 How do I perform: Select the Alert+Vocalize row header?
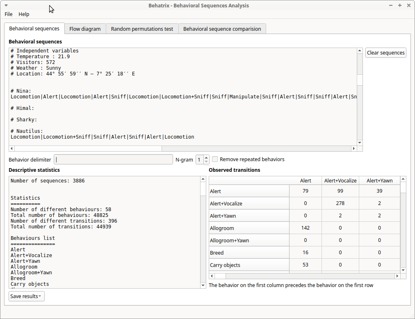[x=249, y=203]
